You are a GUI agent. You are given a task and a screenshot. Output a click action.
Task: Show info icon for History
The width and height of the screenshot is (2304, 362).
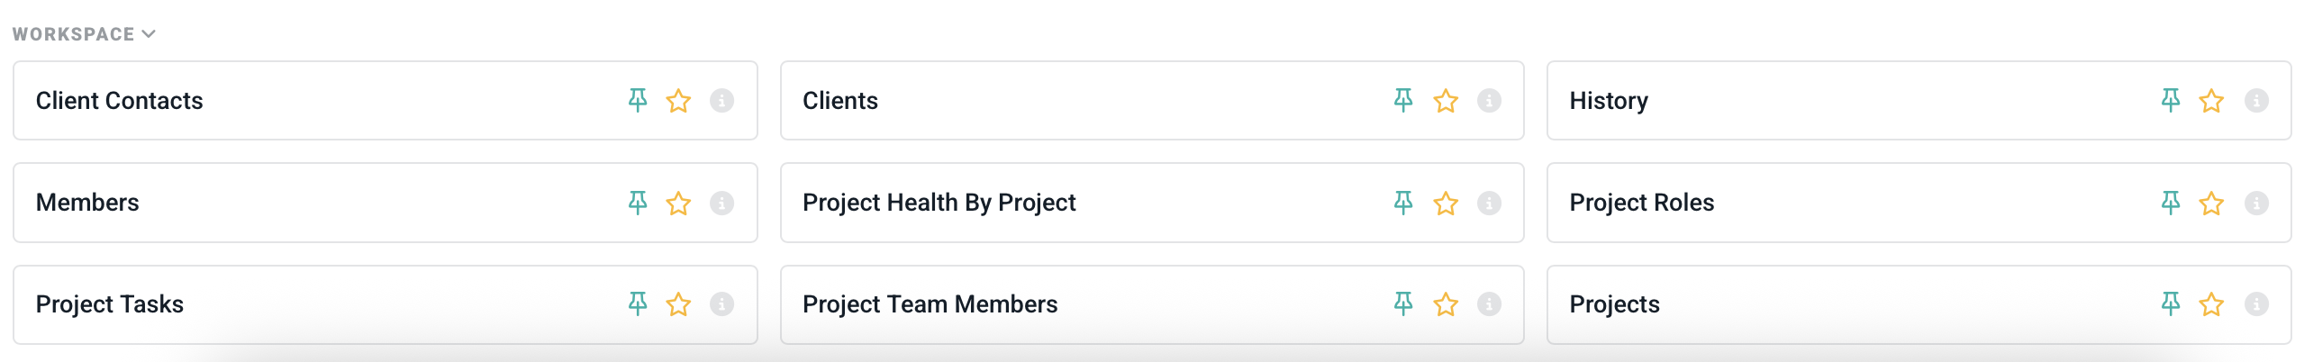pyautogui.click(x=2256, y=100)
